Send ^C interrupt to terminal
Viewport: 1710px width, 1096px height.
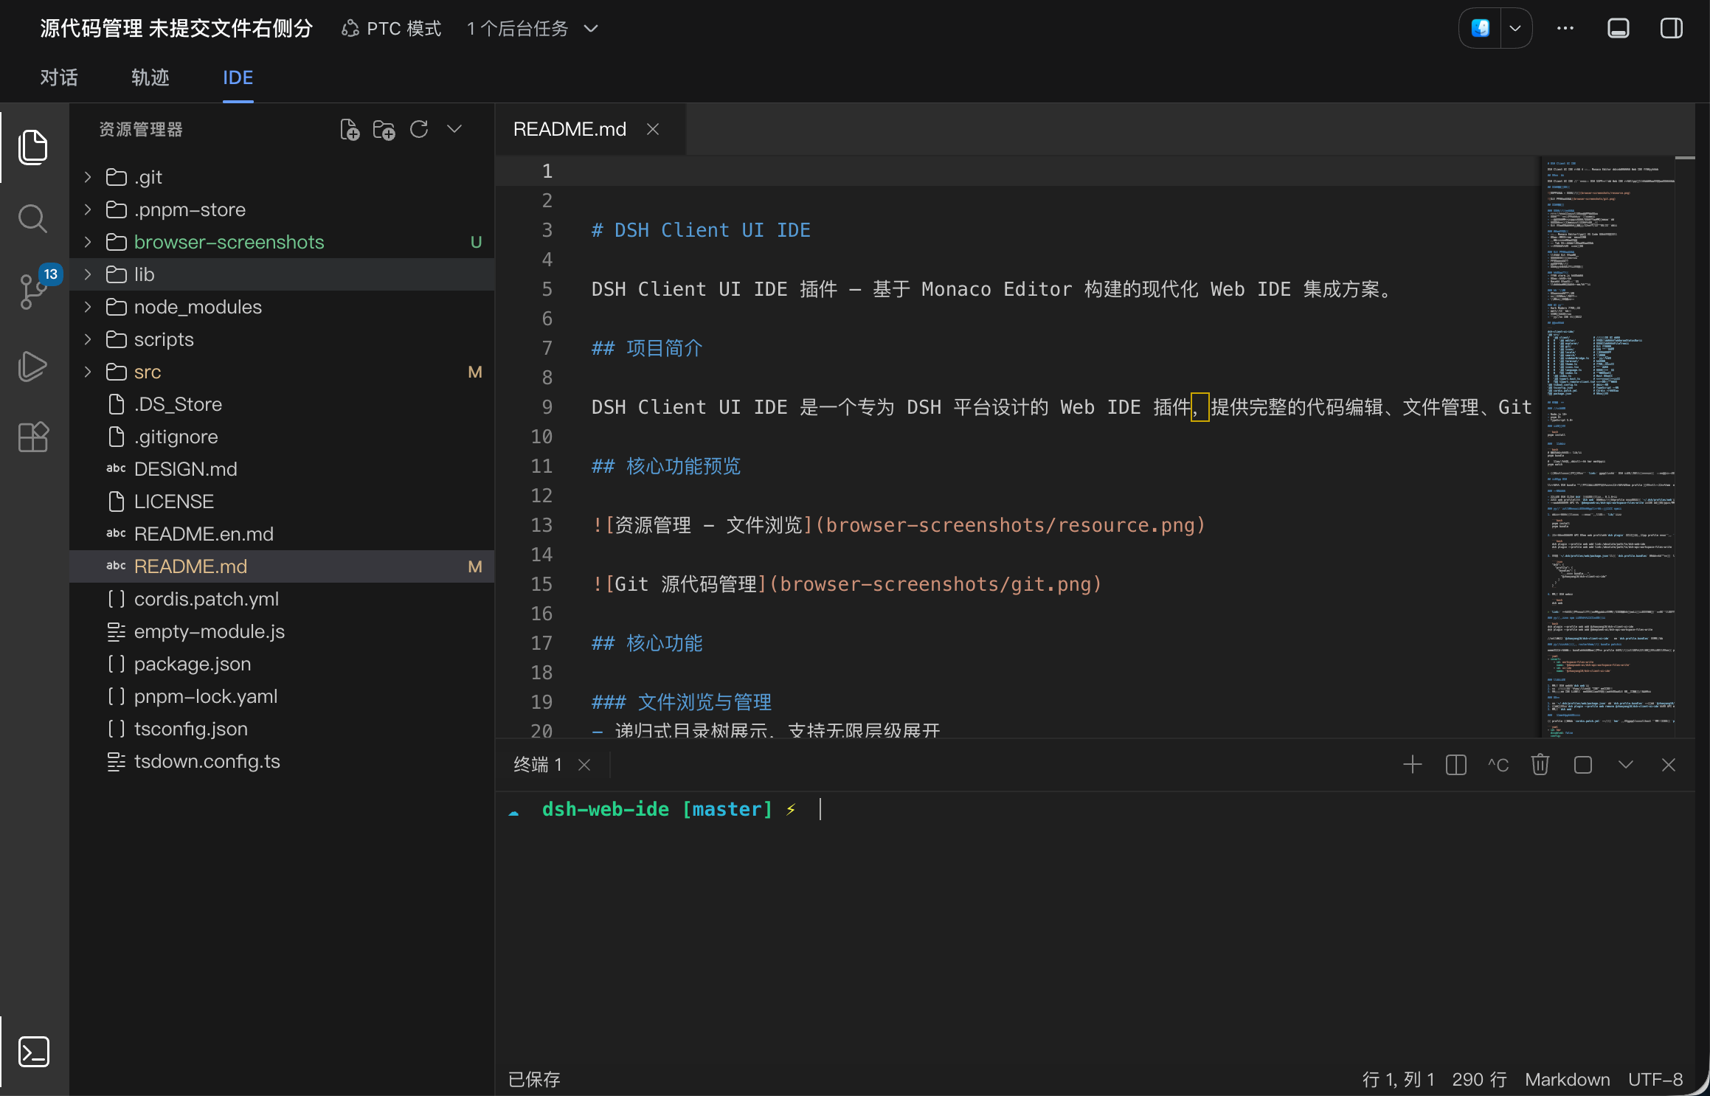1498,765
